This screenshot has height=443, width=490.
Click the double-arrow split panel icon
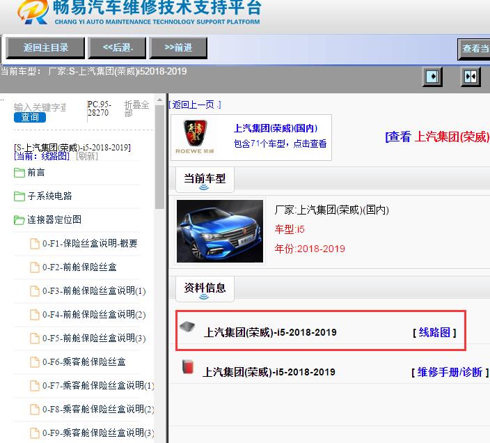click(x=471, y=77)
